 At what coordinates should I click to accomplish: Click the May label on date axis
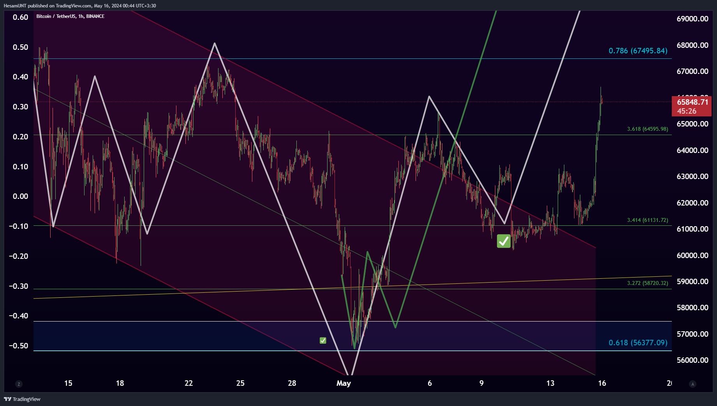344,383
